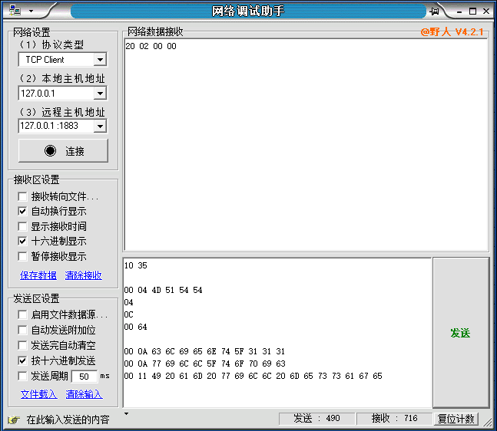The height and width of the screenshot is (431, 497).
Task: Click the 文件载入 link
Action: point(39,394)
